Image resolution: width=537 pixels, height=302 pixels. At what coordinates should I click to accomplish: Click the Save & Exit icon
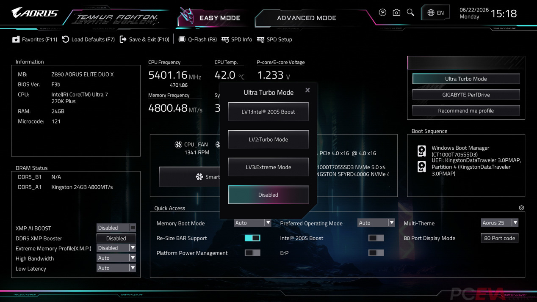123,39
